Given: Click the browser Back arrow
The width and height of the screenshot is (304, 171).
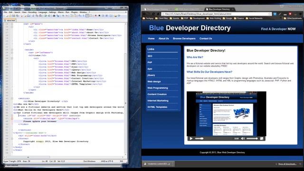Looking at the screenshot, I should pos(144,14).
